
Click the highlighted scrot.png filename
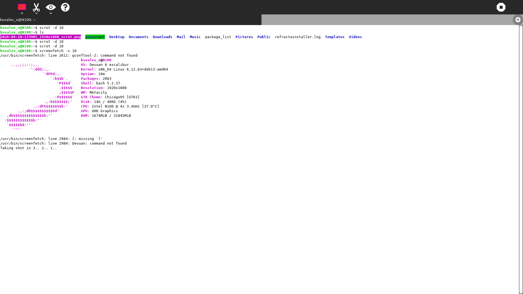pos(40,37)
